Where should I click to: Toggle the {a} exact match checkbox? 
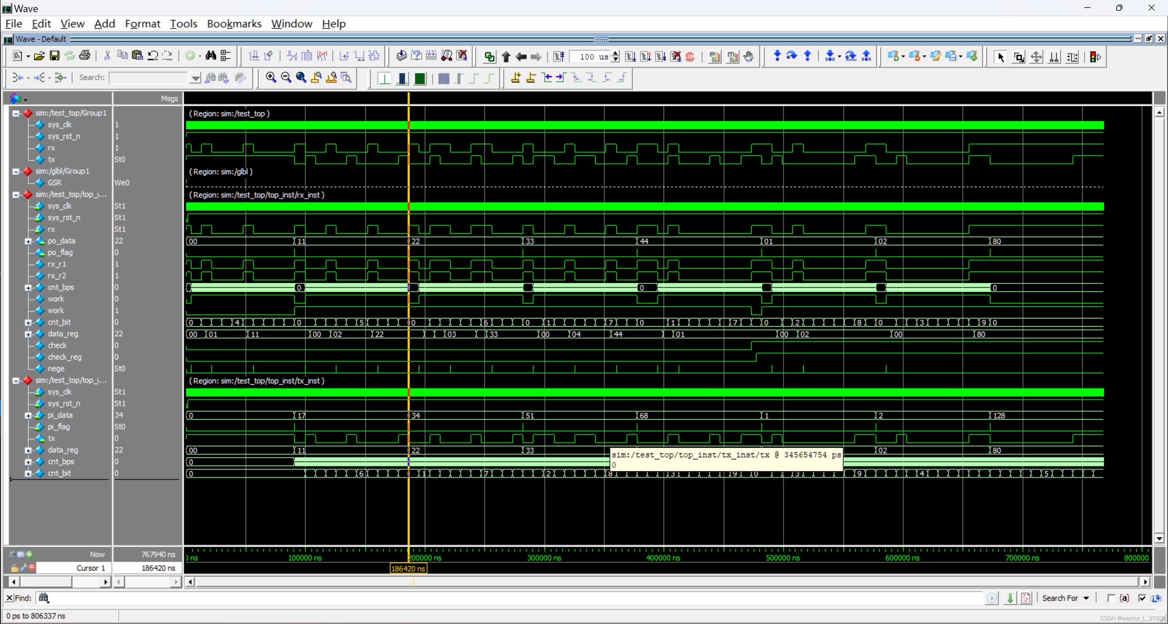[1111, 598]
